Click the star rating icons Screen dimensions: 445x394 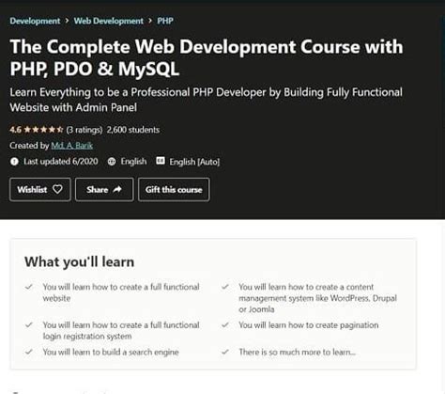(x=43, y=130)
